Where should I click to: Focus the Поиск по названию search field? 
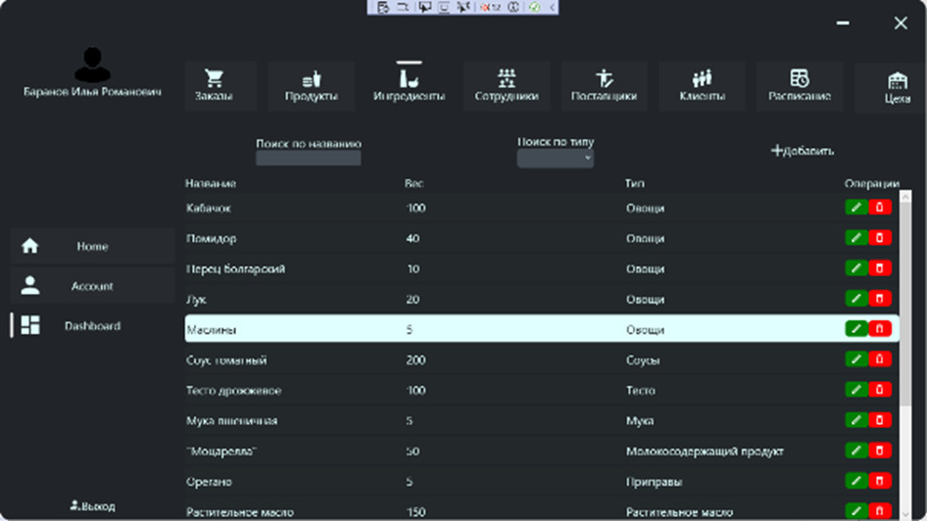coord(308,159)
